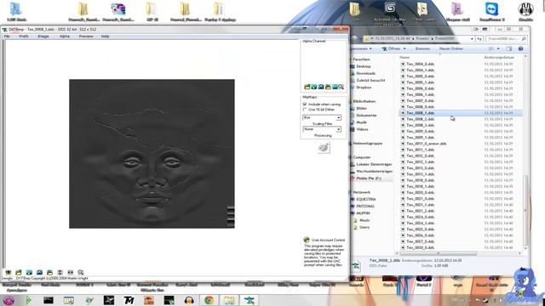Image resolution: width=545 pixels, height=306 pixels.
Task: Open the Help menu in DXTBmp
Action: (105, 36)
